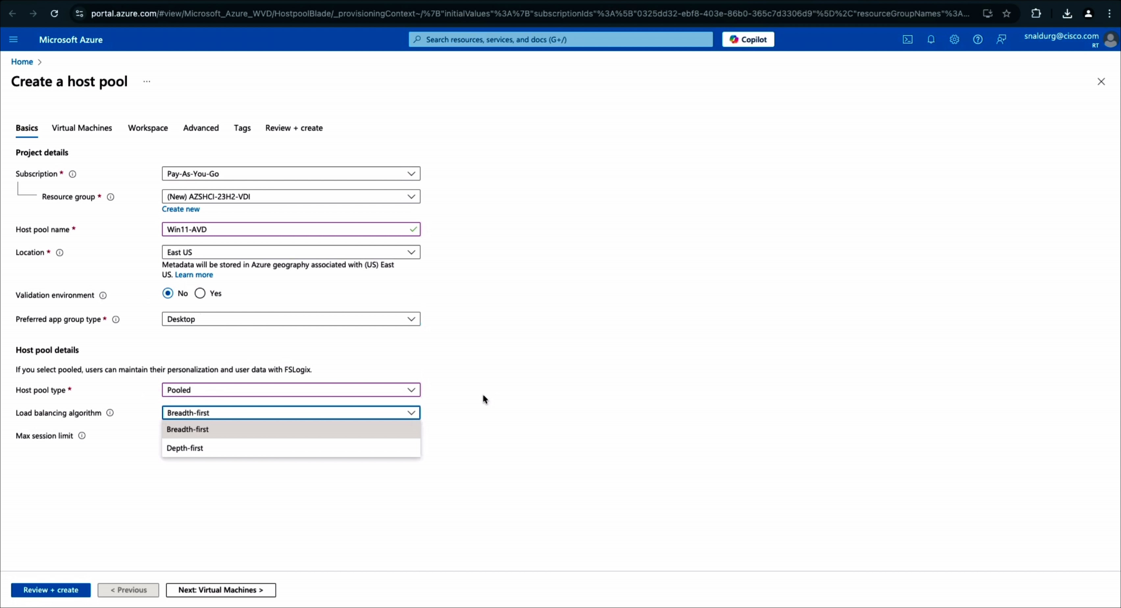Click Next: Virtual Machines button

221,590
